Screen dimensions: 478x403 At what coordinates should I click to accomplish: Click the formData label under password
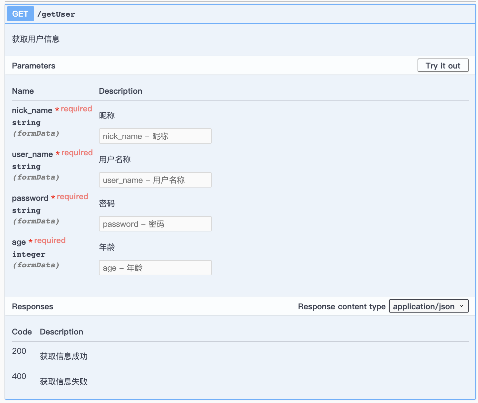[36, 221]
